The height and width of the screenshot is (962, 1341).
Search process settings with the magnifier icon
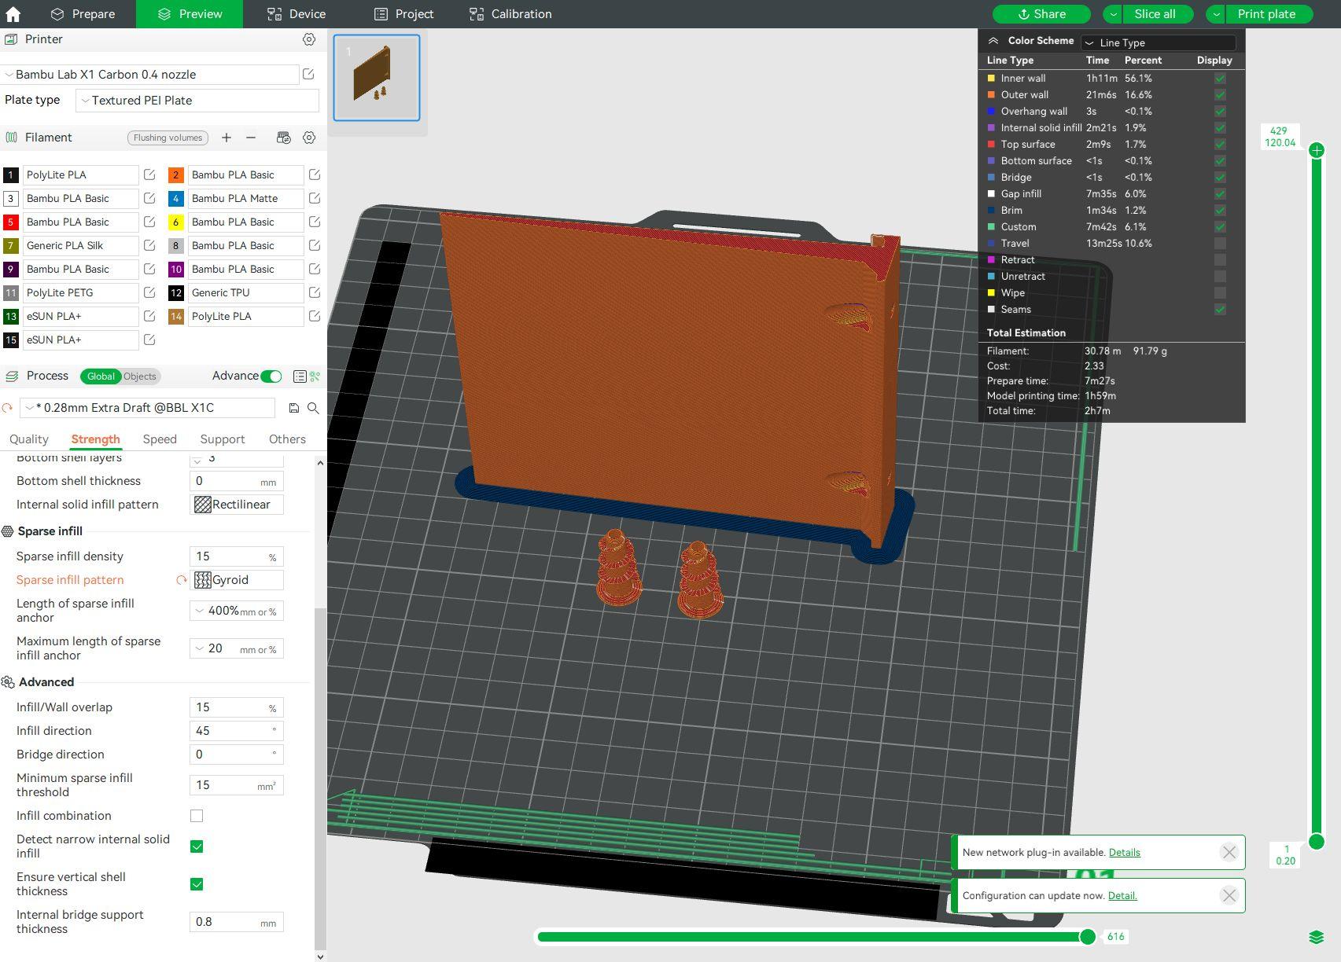point(313,408)
